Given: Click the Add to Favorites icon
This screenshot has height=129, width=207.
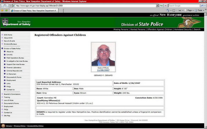Looking at the screenshot, I should point(7,10).
